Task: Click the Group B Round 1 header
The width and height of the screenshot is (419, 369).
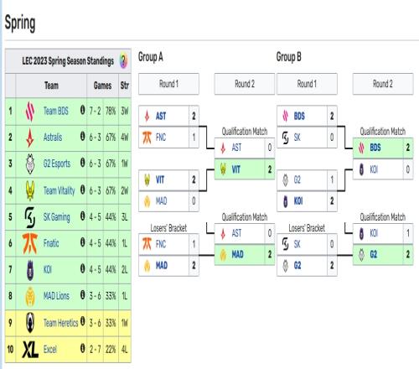Action: pos(307,84)
